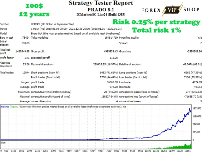
Task: Click the green 100$ label
Action: [34, 6]
